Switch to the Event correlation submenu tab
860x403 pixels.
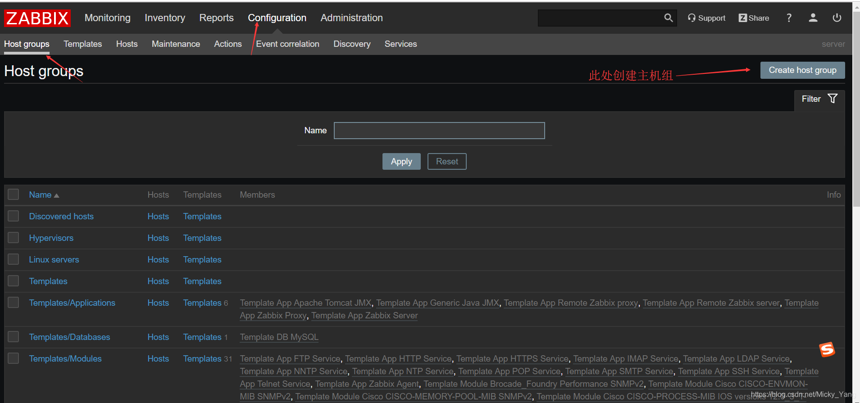click(288, 44)
